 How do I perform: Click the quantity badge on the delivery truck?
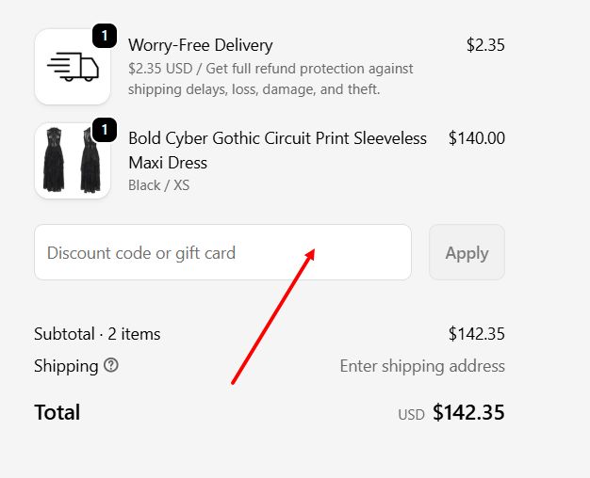click(x=105, y=36)
